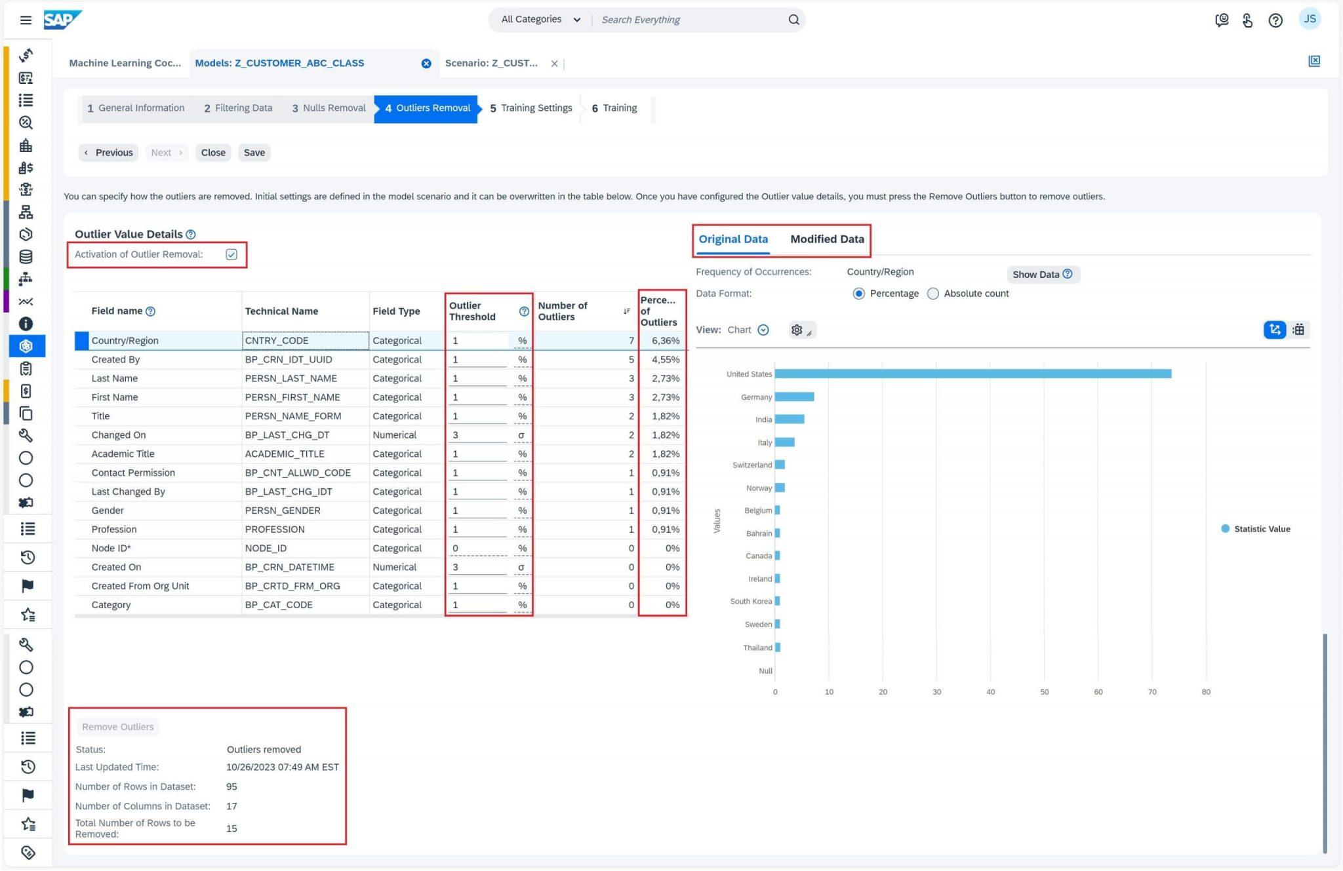This screenshot has height=871, width=1343.
Task: Click the JS user avatar
Action: tap(1310, 19)
